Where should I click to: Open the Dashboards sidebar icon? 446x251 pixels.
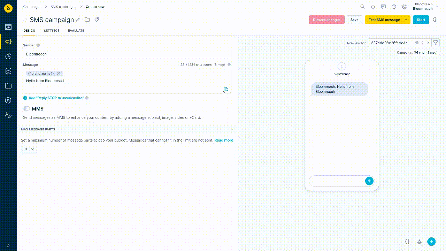[8, 27]
